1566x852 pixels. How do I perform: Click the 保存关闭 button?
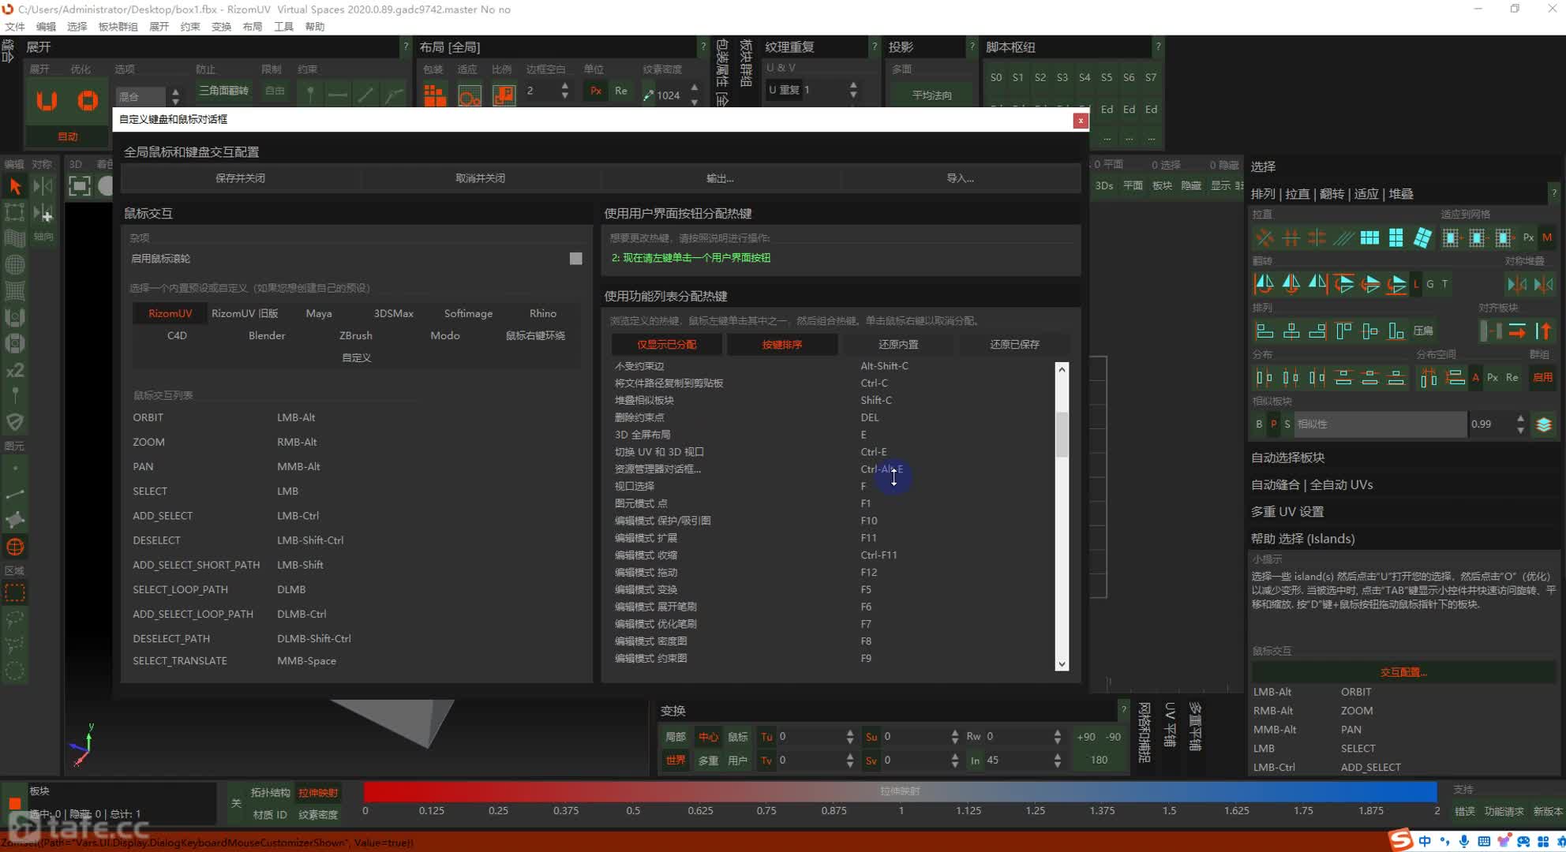[239, 178]
